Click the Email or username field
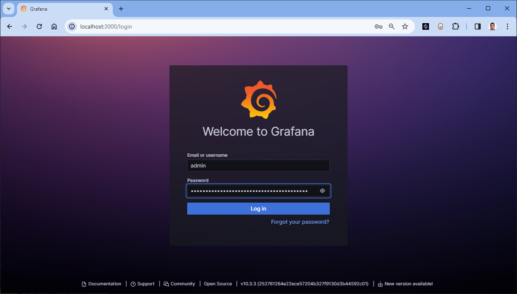 tap(258, 165)
